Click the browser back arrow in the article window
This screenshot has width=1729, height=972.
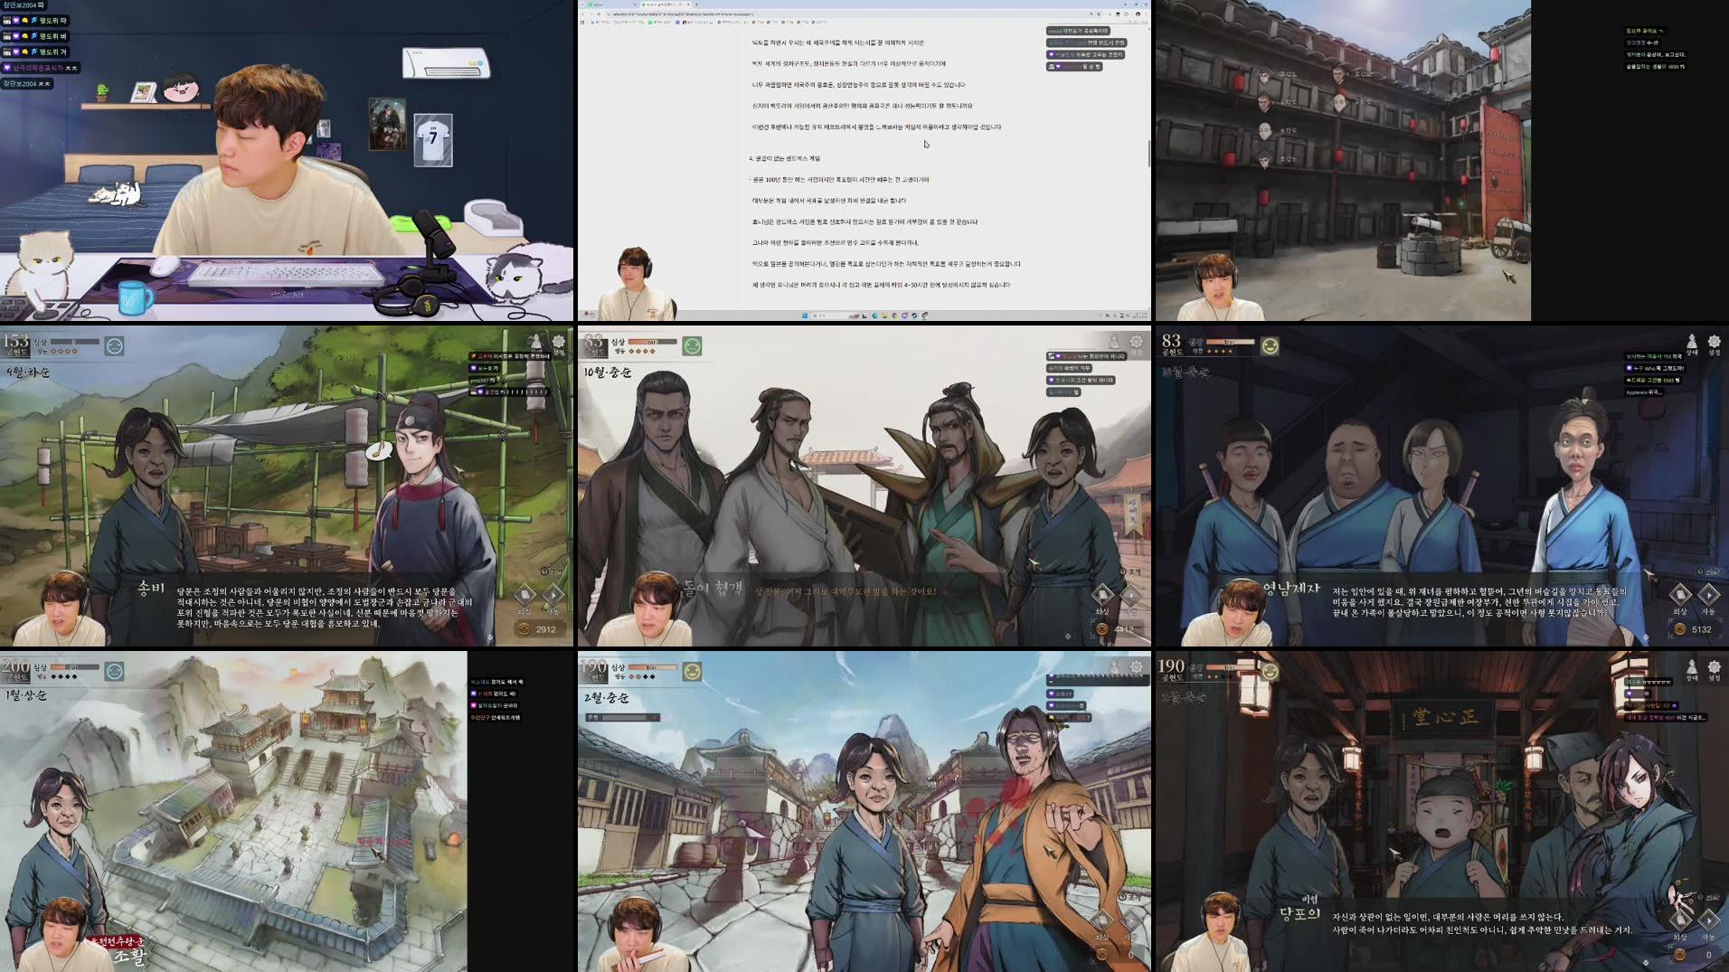tap(584, 14)
